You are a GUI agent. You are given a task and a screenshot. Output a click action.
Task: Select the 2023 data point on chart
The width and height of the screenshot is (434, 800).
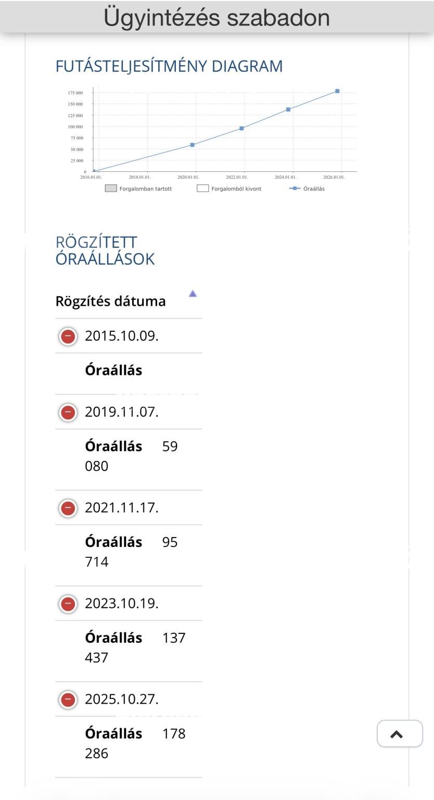click(x=288, y=109)
